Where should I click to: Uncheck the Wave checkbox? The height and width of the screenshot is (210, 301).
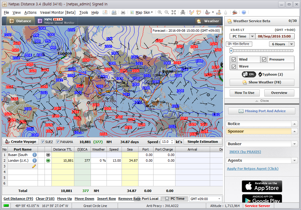tap(234, 67)
